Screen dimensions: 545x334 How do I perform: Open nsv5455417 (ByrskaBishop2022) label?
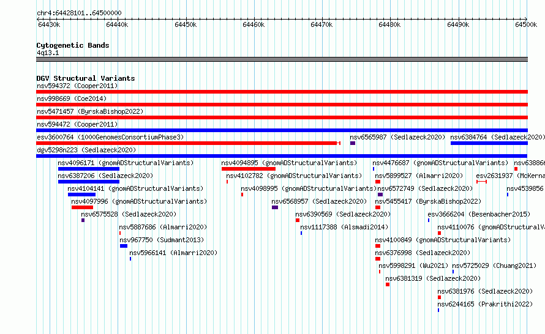tap(428, 201)
